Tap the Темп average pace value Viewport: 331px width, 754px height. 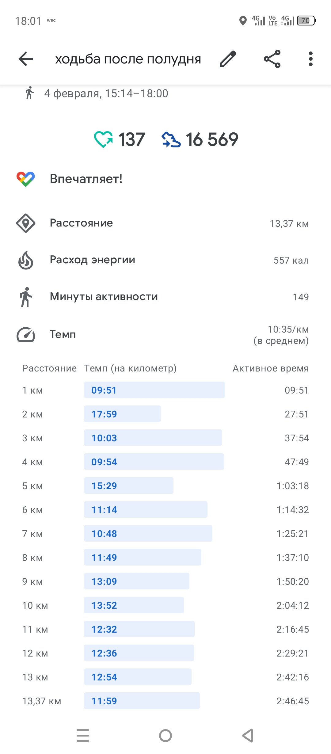point(281,335)
